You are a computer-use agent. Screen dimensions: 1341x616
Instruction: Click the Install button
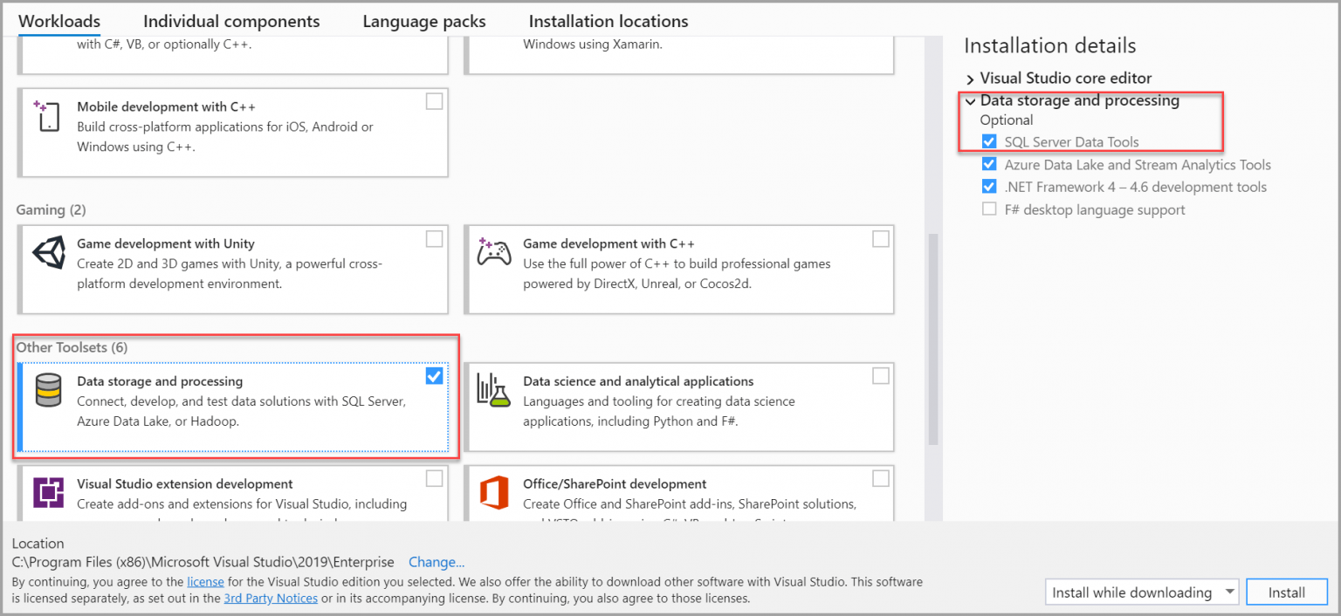click(1287, 592)
